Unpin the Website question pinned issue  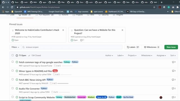[122, 30]
